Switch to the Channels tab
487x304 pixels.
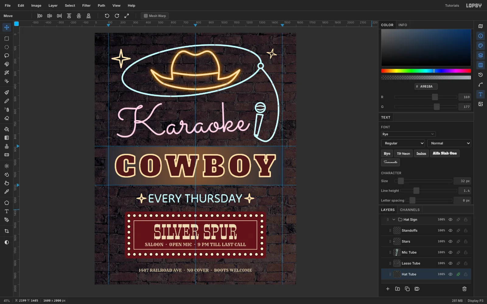[410, 210]
